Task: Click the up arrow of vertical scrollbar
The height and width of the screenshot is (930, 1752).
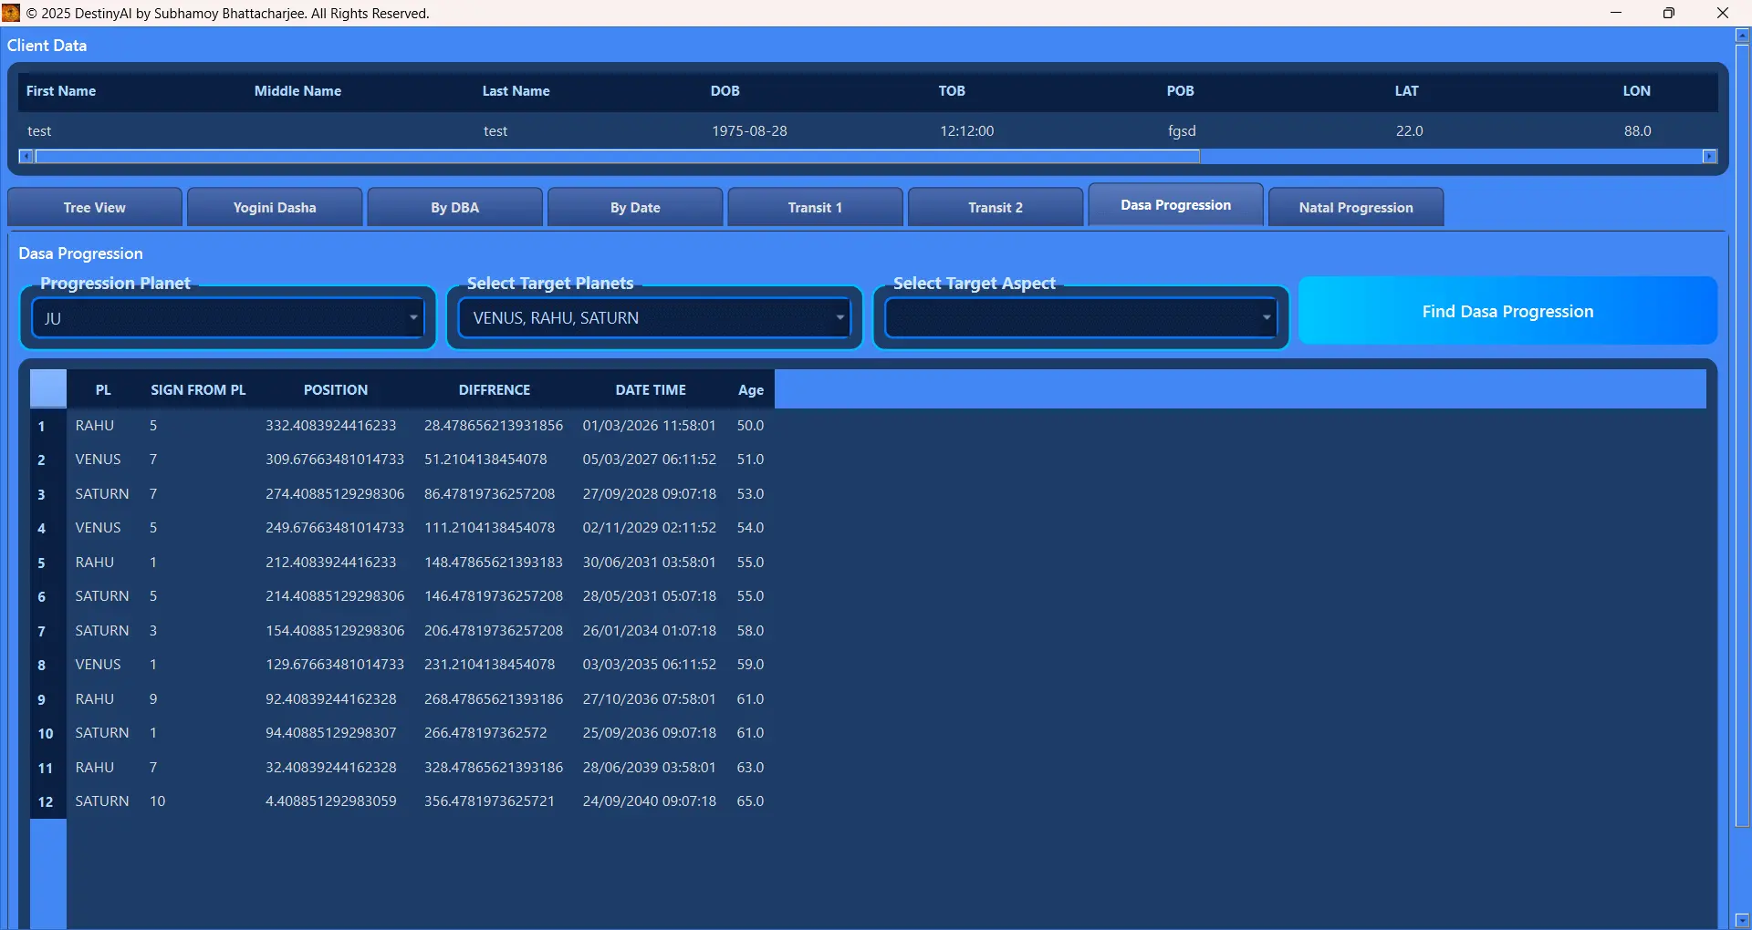Action: (1741, 35)
